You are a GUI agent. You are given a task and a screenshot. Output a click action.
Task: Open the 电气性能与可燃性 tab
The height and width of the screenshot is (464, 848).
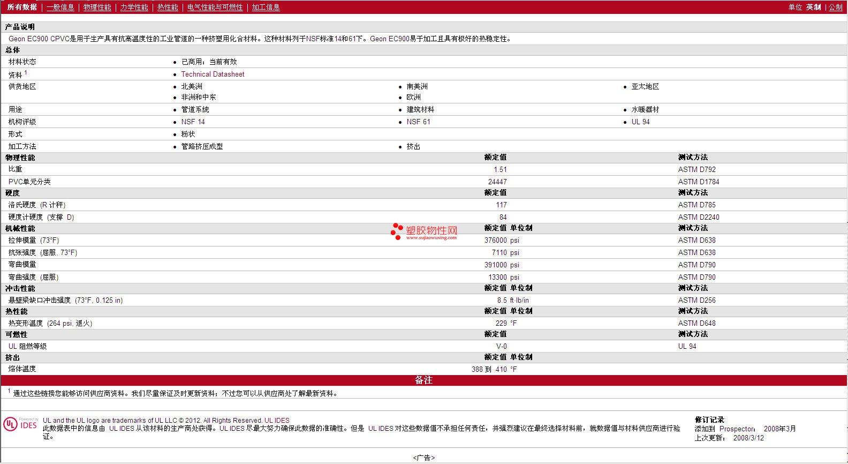(x=215, y=8)
